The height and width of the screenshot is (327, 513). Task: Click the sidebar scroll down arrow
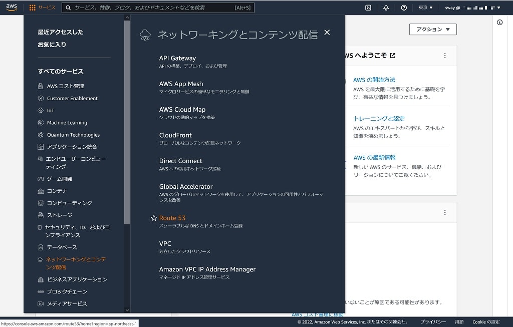(x=127, y=310)
